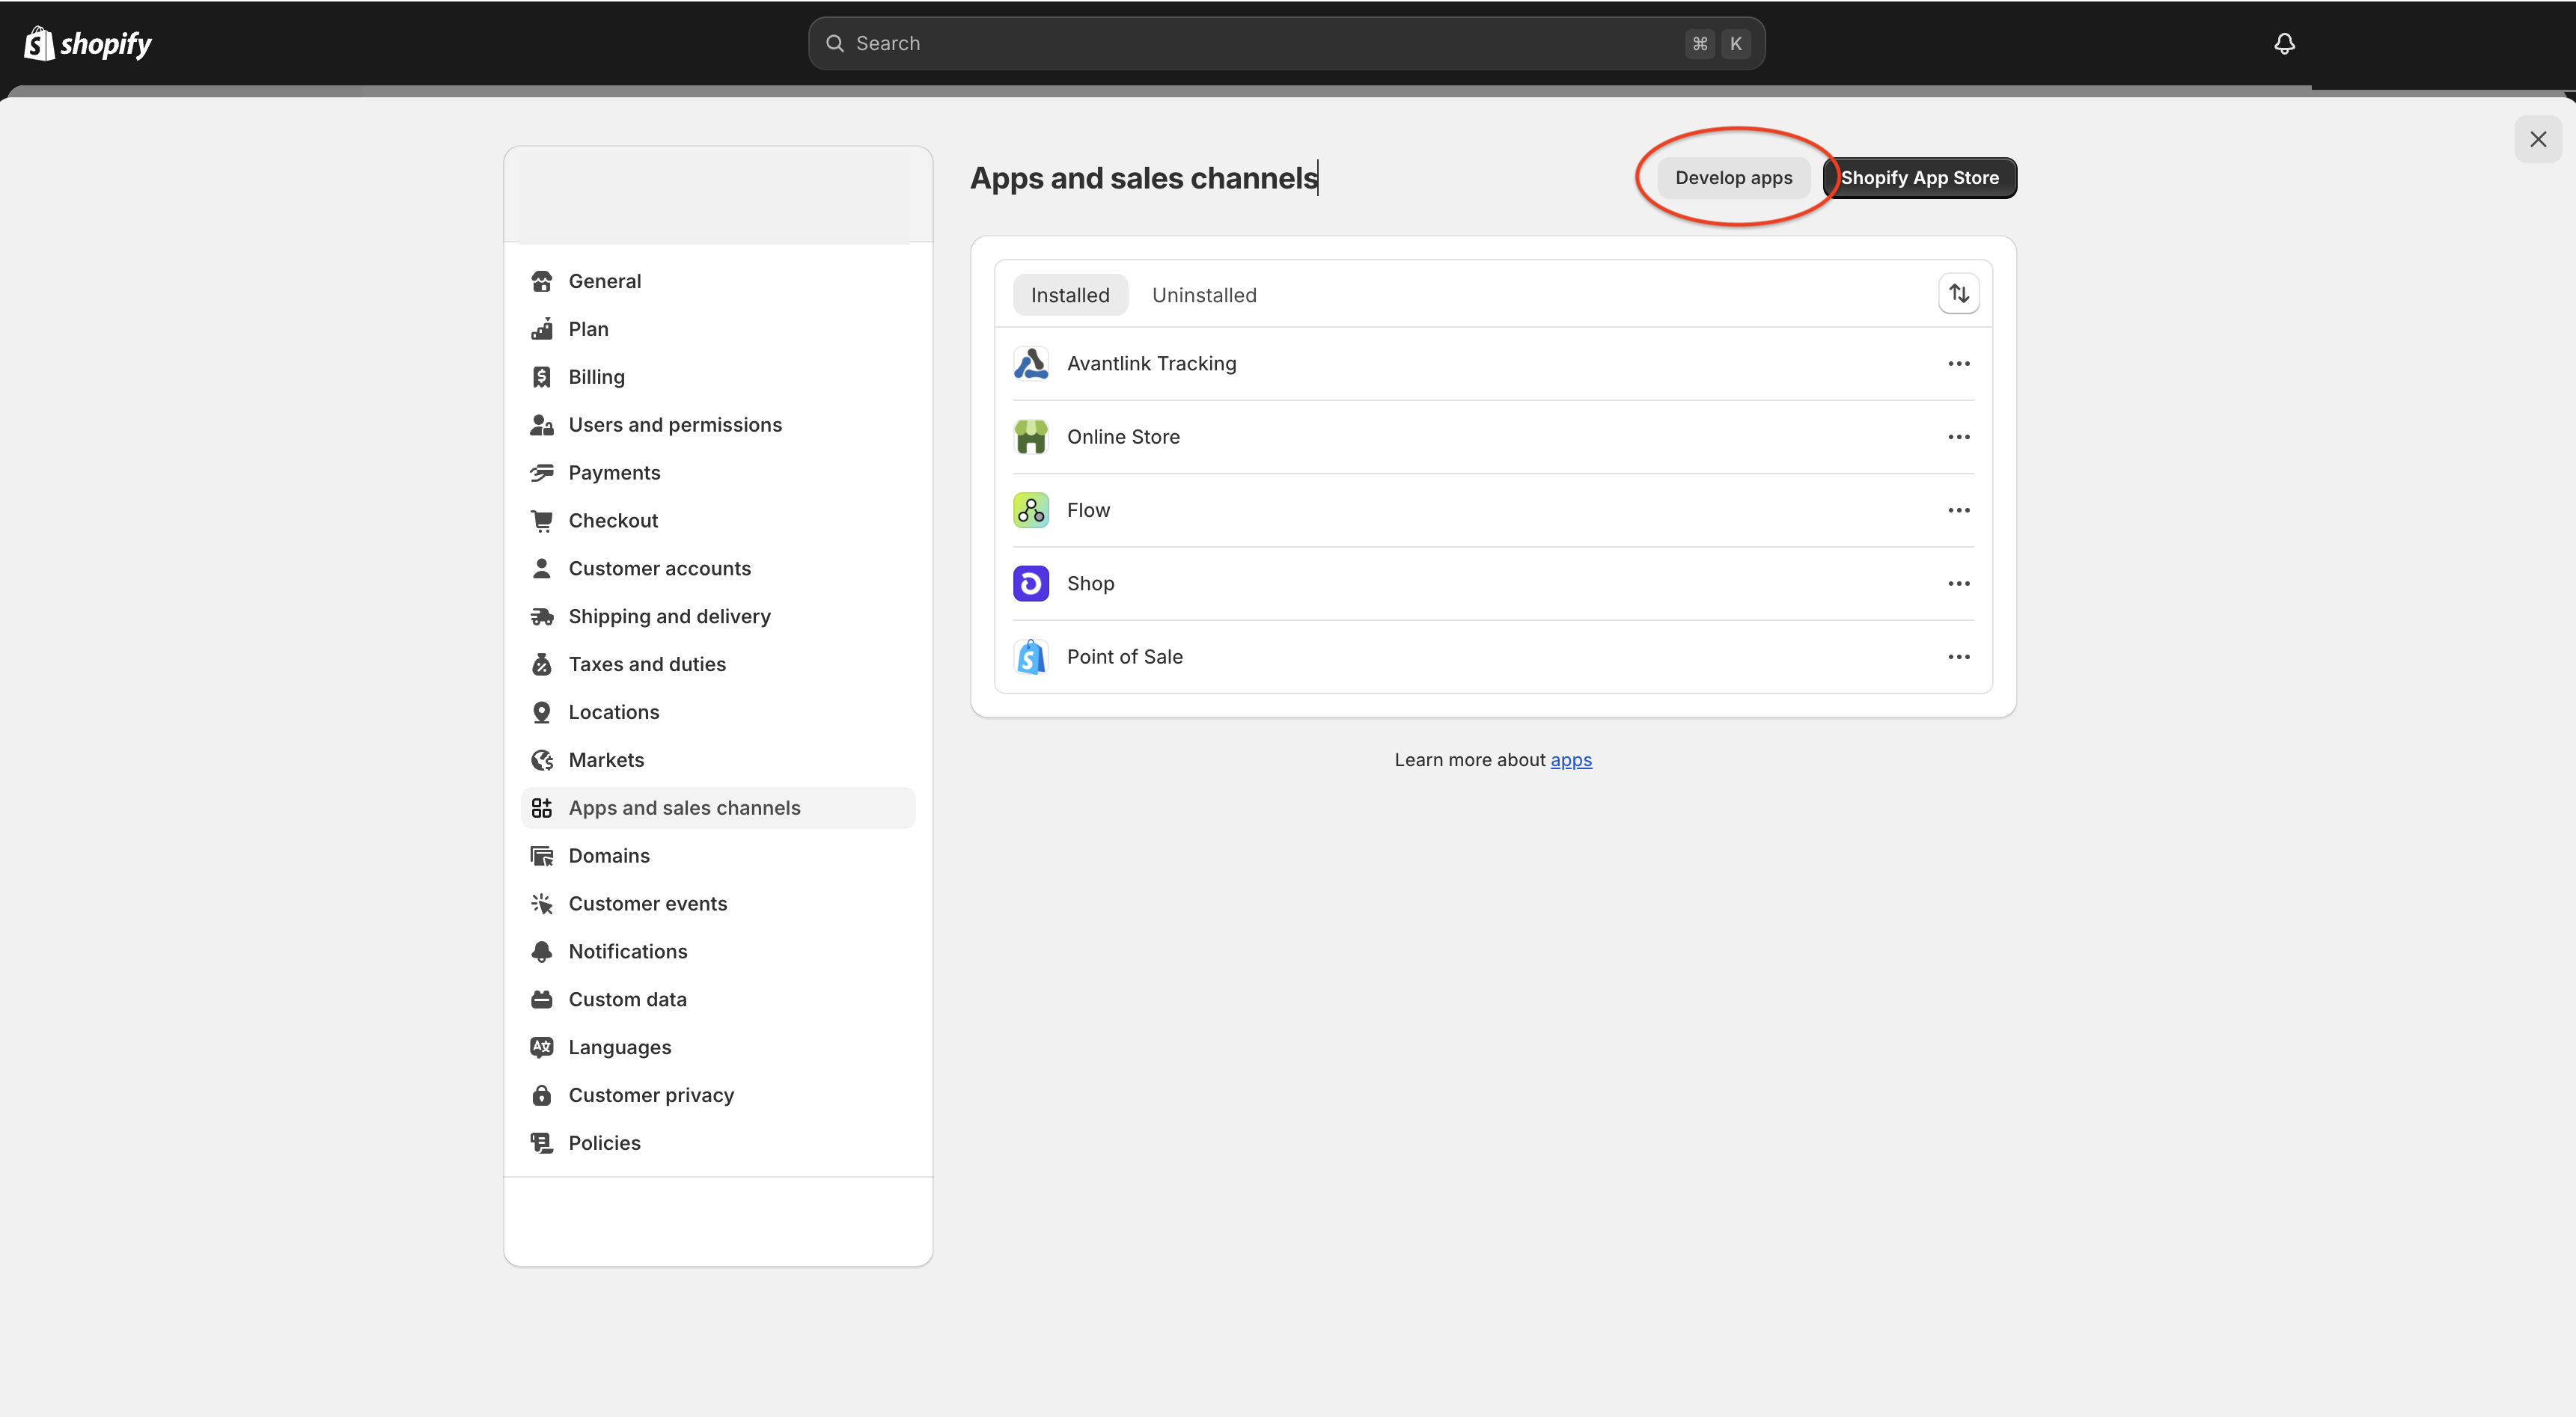Click the General store icon in the sidebar
The image size is (2576, 1417).
[x=542, y=281]
